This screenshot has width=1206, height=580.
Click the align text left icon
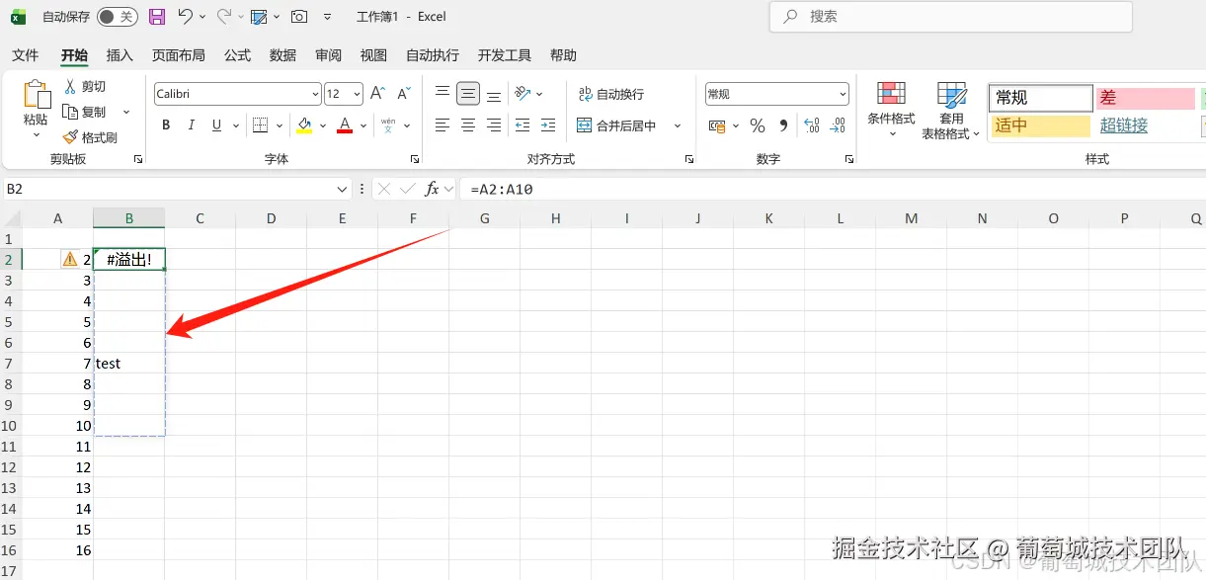[x=442, y=125]
